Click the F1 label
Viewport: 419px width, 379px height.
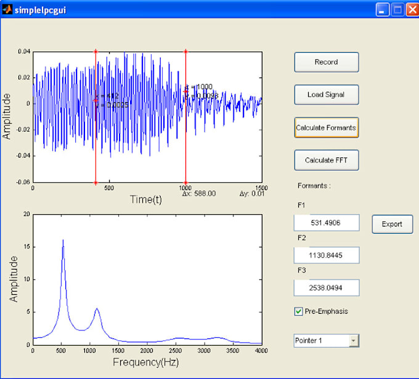point(301,205)
